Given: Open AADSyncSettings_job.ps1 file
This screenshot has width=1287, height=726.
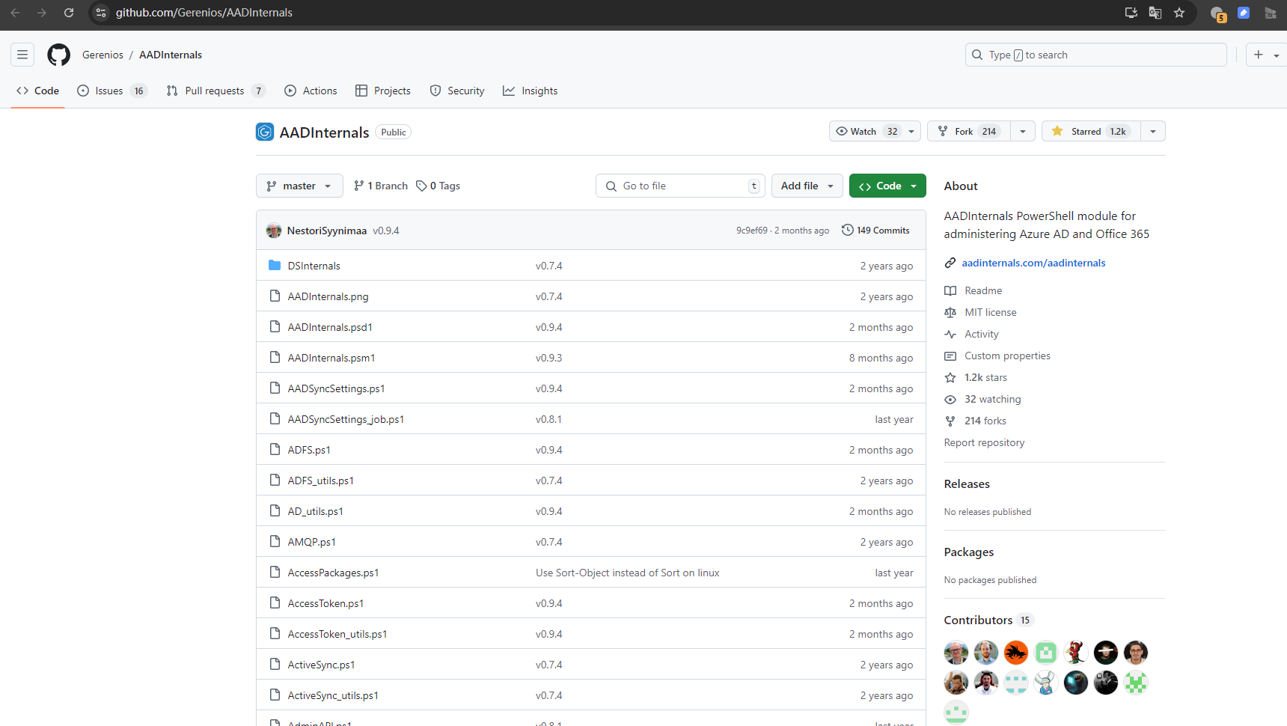Looking at the screenshot, I should (346, 419).
